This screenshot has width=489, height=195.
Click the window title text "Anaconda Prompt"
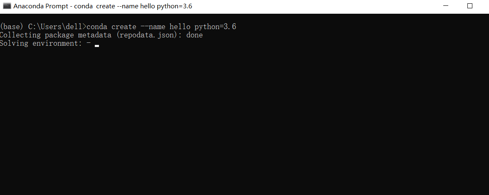coord(42,6)
